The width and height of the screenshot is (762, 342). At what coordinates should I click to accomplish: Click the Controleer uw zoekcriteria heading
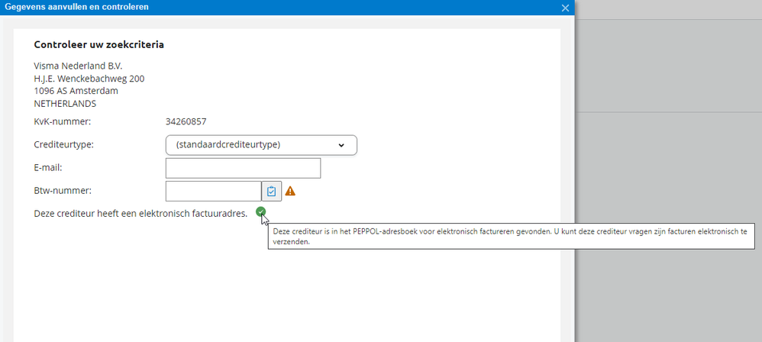tap(98, 45)
